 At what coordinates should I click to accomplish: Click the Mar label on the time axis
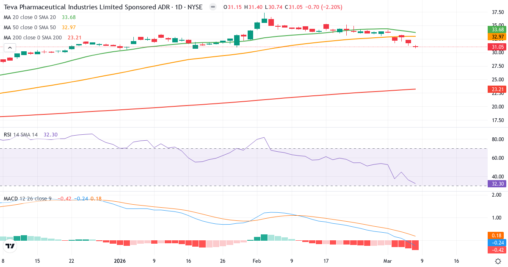tap(389, 261)
